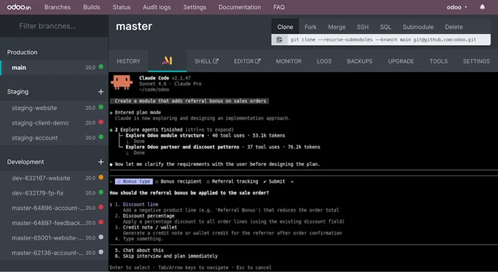
Task: Copy the git clone command with clipboard icon
Action: 279,40
